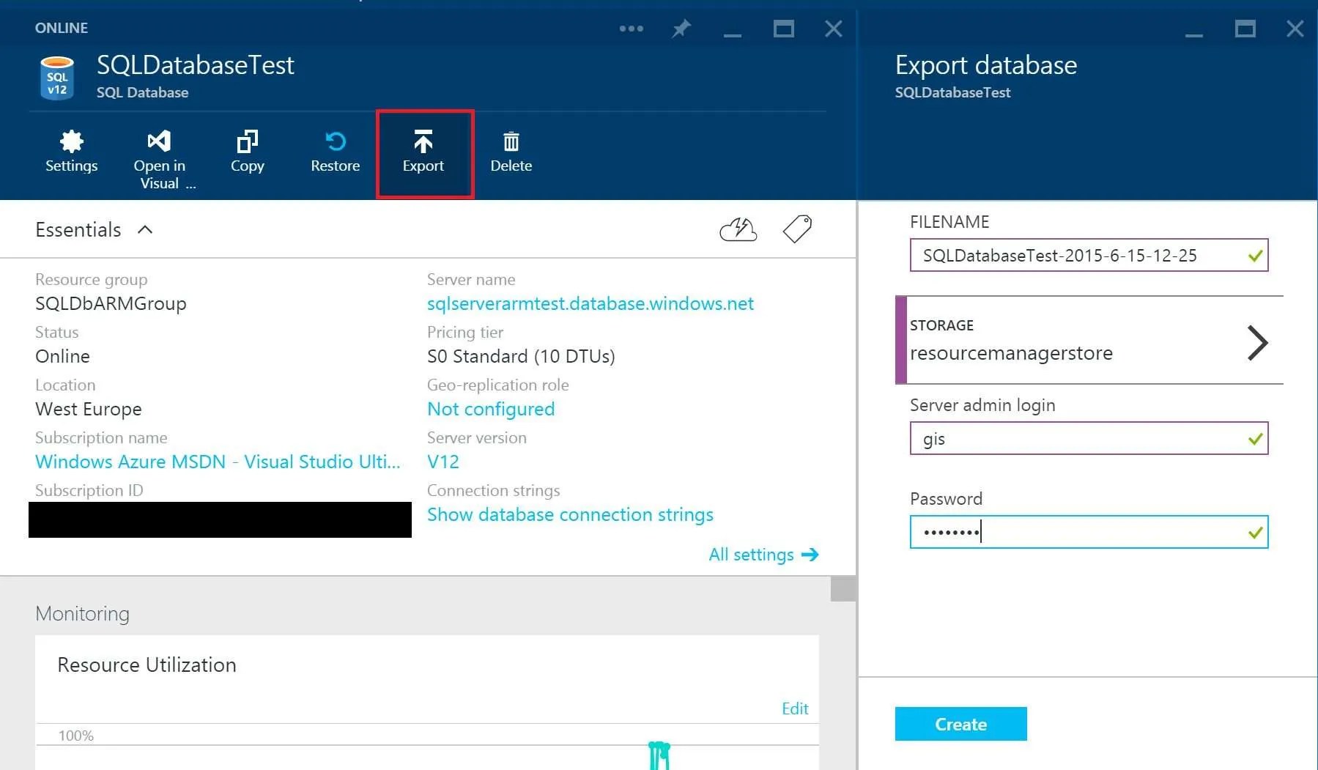
Task: Select the S0 Standard (10 DTUs) pricing tier
Action: tap(521, 356)
